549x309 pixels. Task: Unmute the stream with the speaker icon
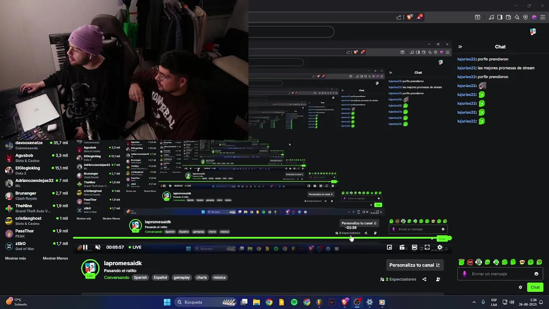tap(98, 247)
